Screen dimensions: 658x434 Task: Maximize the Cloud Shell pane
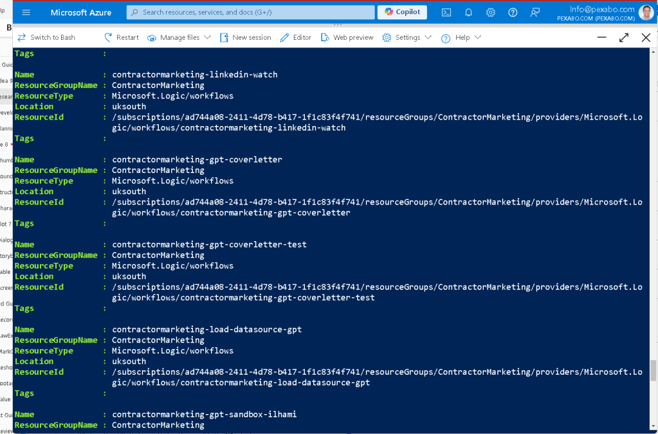click(624, 37)
